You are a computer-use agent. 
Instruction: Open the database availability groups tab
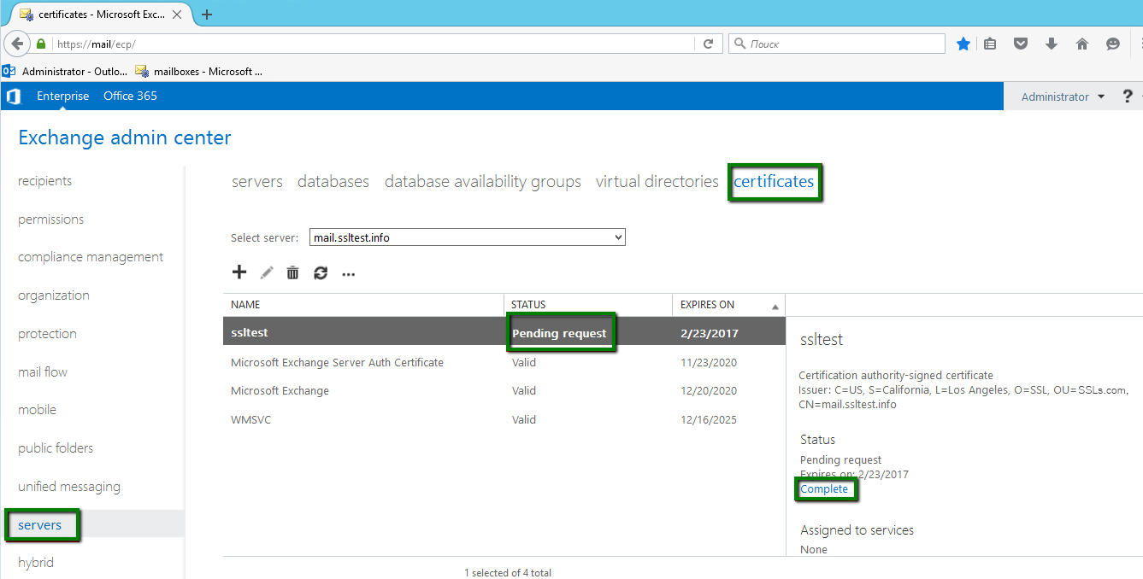pyautogui.click(x=483, y=182)
